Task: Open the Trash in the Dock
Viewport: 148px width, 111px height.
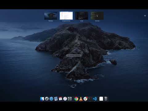Action: [106, 99]
